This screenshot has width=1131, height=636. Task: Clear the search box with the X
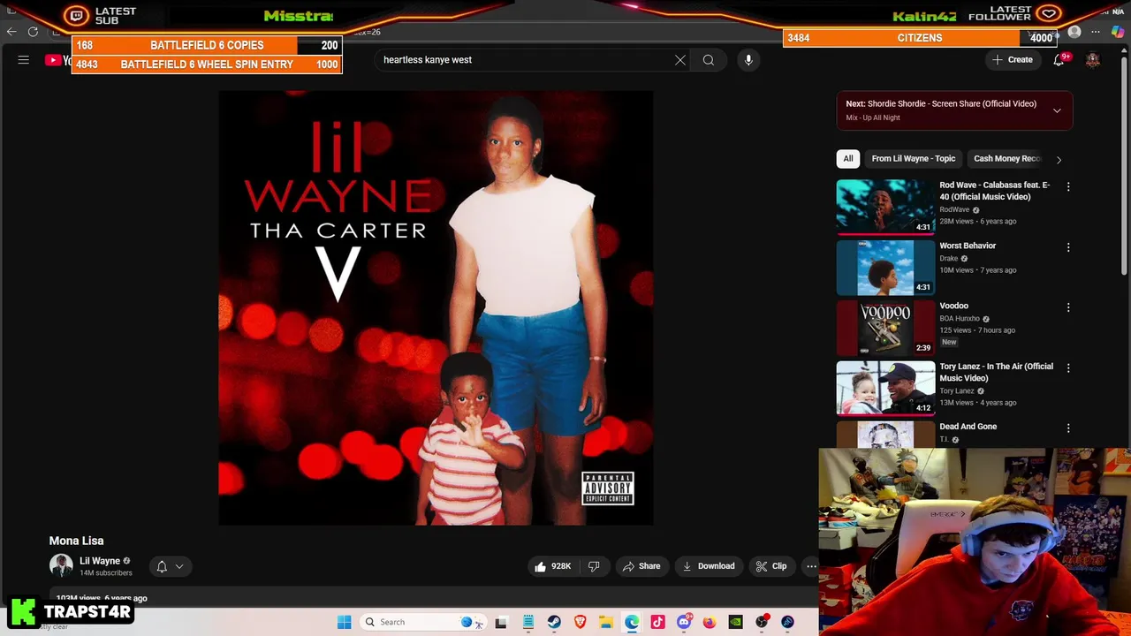tap(680, 60)
